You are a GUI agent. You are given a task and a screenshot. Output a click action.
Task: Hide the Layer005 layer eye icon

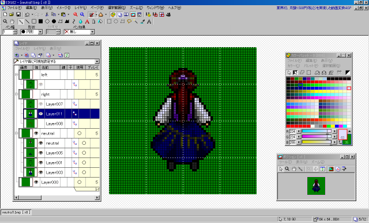41,153
